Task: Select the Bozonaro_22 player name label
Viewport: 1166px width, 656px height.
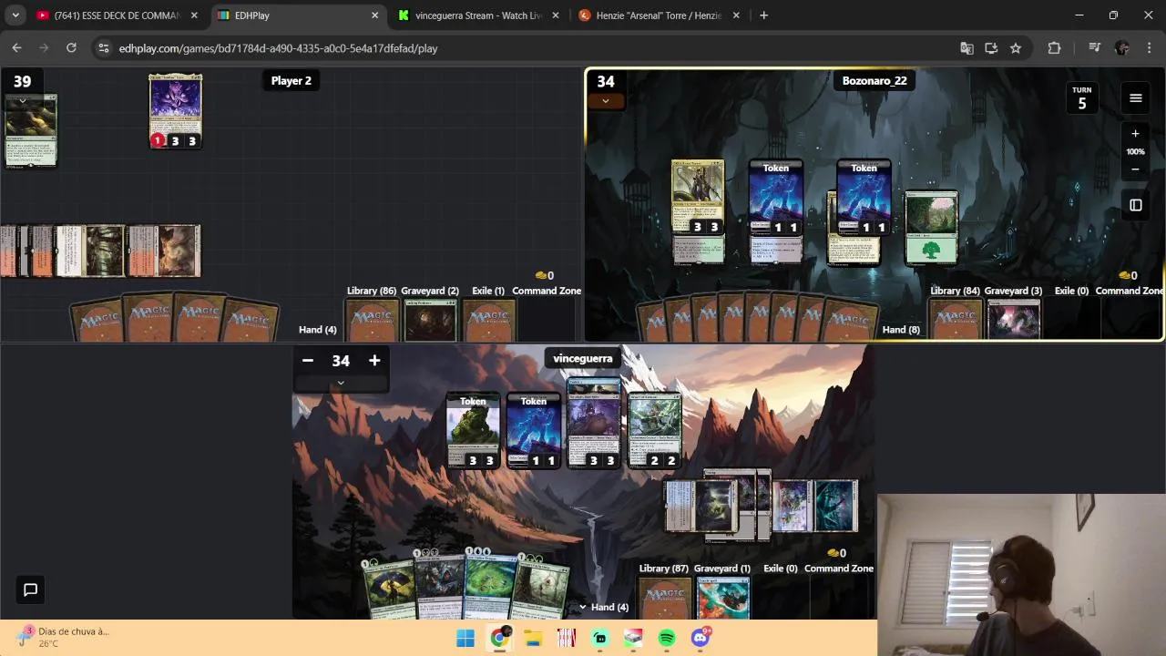Action: click(874, 80)
